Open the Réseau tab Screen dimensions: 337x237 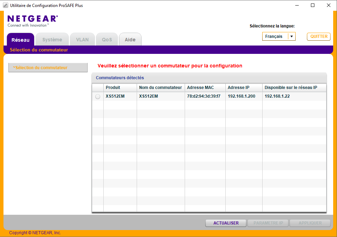(x=21, y=40)
